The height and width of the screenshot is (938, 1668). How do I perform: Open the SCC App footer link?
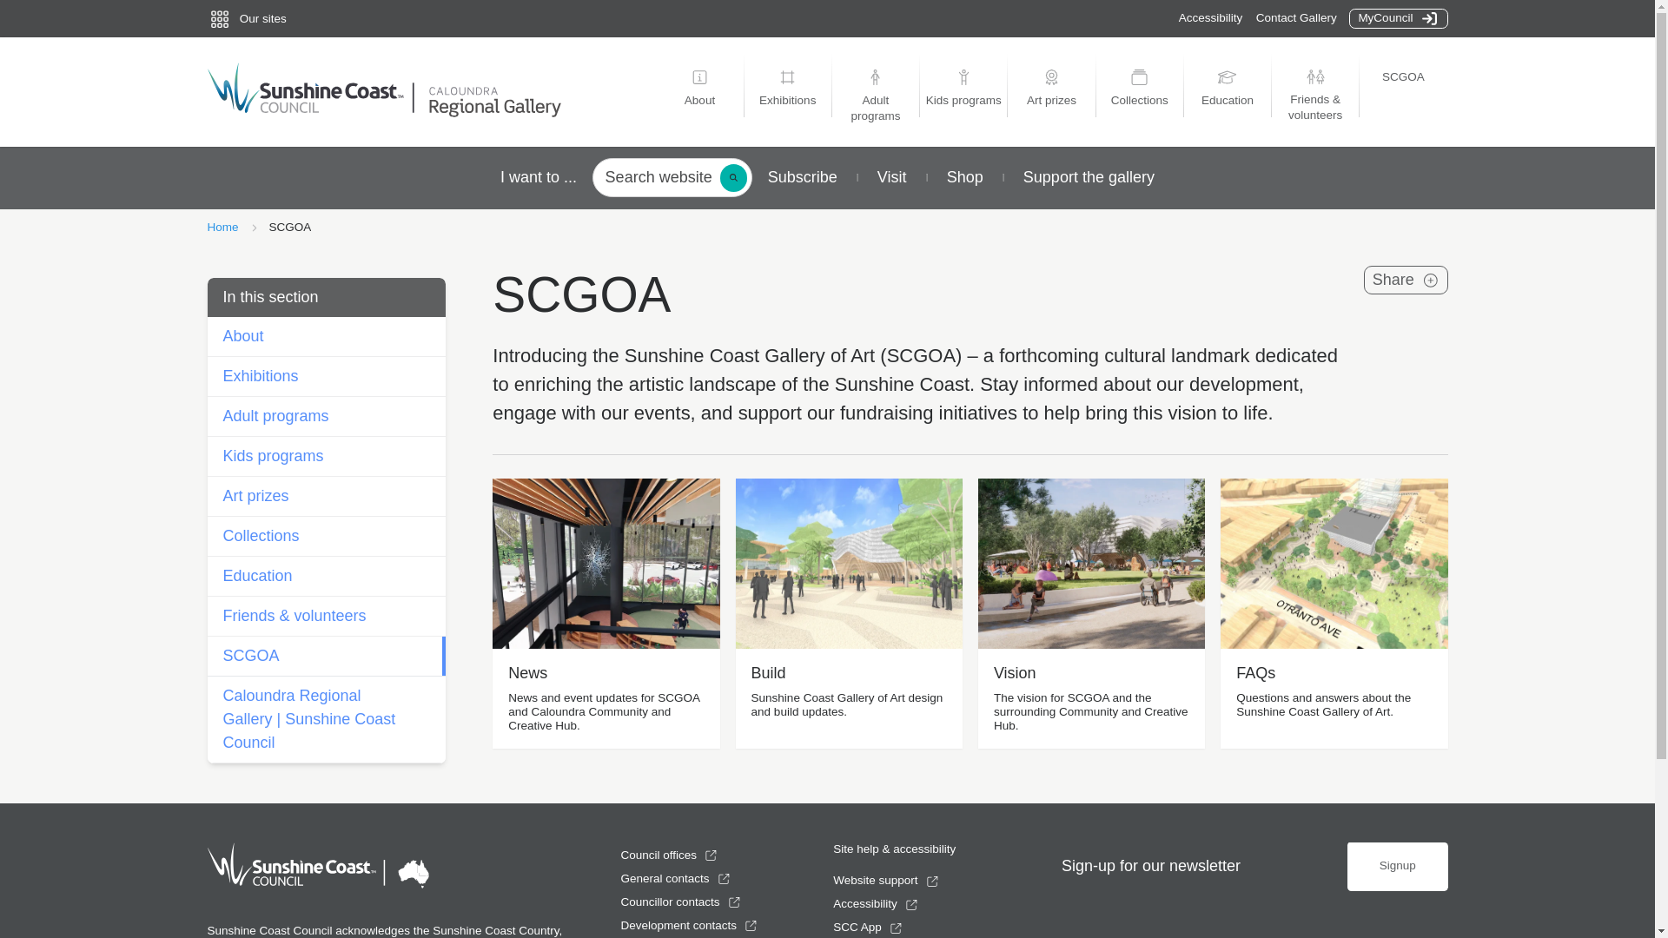(x=857, y=928)
